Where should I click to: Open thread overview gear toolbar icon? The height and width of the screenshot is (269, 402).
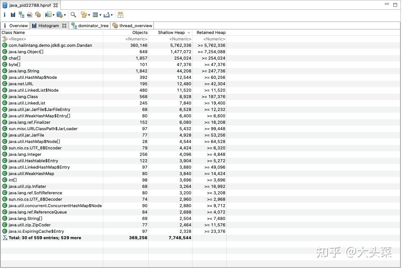pos(38,15)
